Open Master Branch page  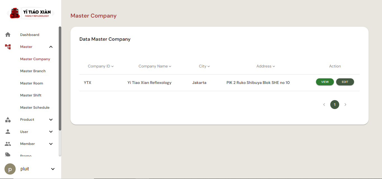pos(33,71)
